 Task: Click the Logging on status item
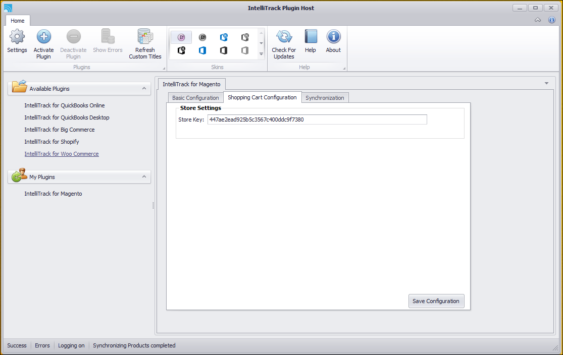tap(72, 345)
